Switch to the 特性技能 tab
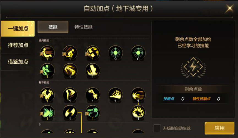Viewport: 238px width, 138px height. (x=83, y=27)
